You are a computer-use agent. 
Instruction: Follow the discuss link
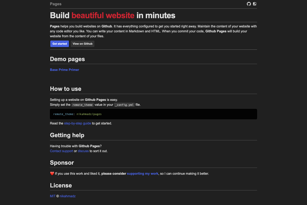83,151
